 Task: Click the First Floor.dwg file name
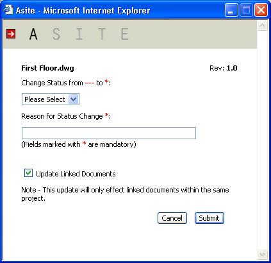point(47,68)
